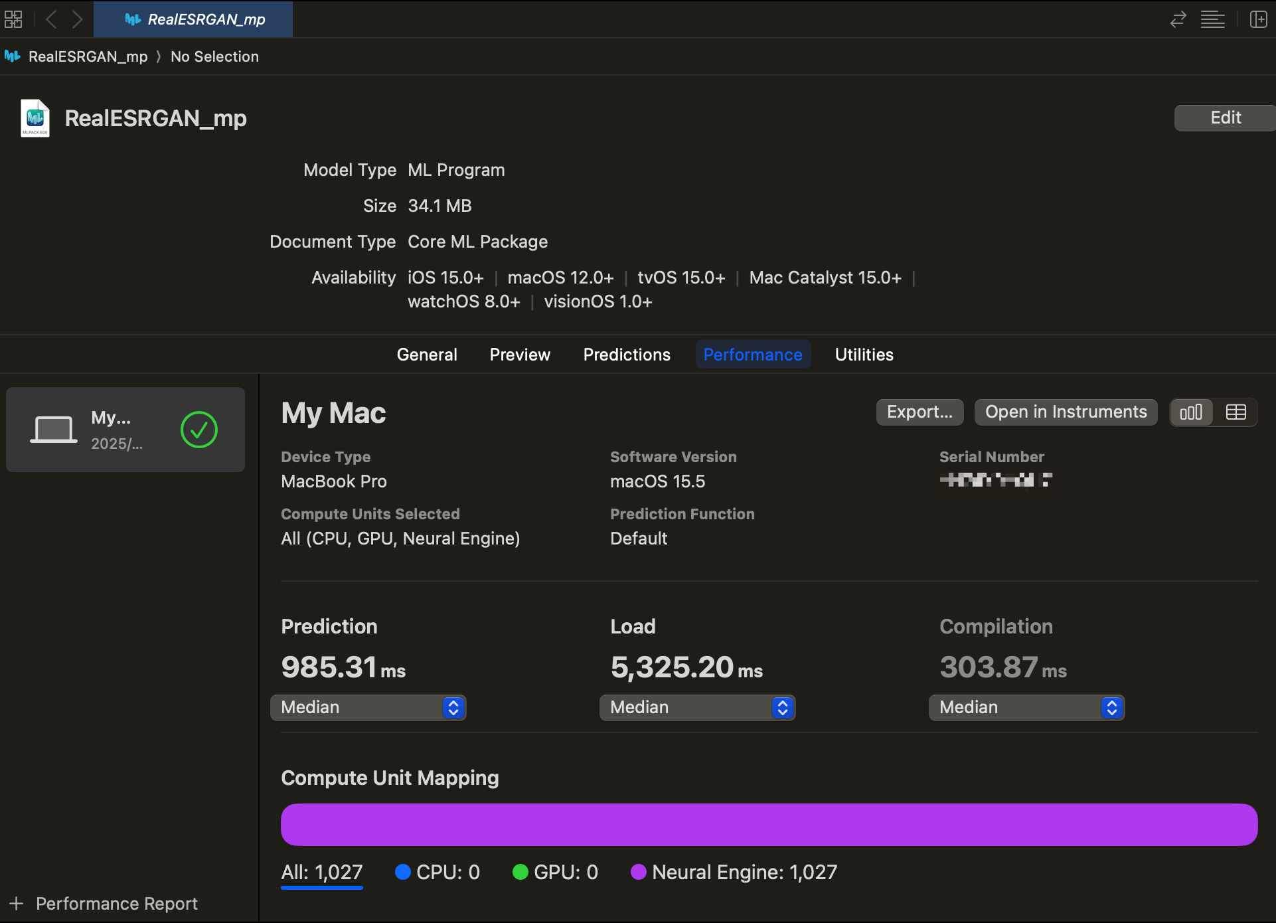Switch to the Preview tab
This screenshot has width=1276, height=923.
(520, 355)
